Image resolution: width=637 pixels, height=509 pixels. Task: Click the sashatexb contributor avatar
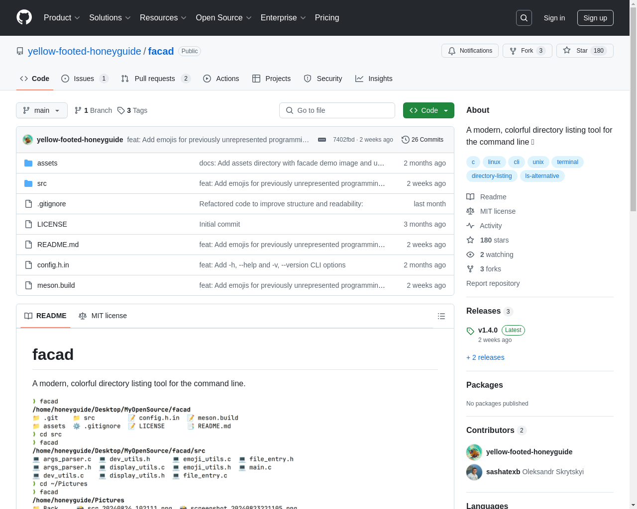pyautogui.click(x=474, y=472)
